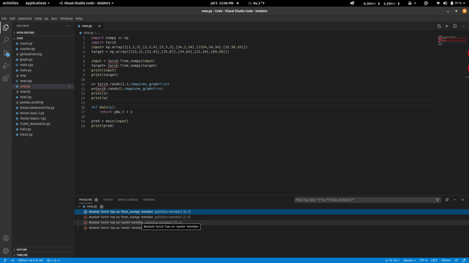Image resolution: width=469 pixels, height=263 pixels.
Task: Open the View menu
Action: point(38,18)
